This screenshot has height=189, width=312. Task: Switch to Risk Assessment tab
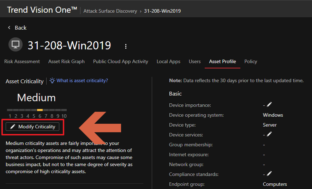22,61
